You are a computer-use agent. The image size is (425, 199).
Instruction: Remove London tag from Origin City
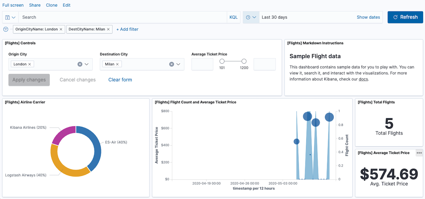pos(30,64)
